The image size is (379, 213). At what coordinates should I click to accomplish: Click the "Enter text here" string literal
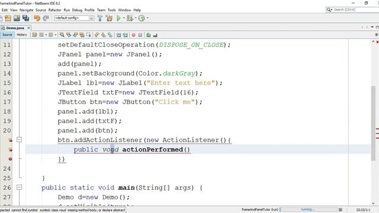[181, 83]
